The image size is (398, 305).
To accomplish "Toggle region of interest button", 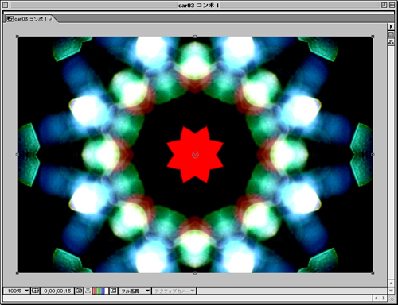I will pyautogui.click(x=114, y=291).
